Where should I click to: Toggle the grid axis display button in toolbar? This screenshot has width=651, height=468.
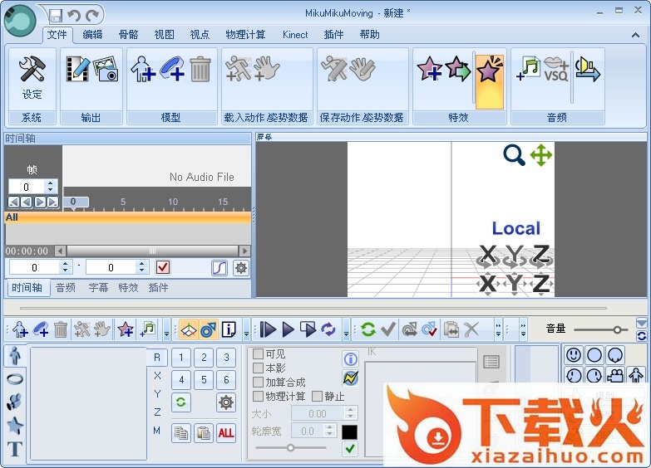189,329
